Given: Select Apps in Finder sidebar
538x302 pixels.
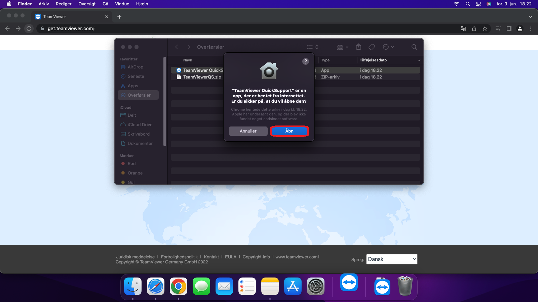Looking at the screenshot, I should [x=138, y=86].
